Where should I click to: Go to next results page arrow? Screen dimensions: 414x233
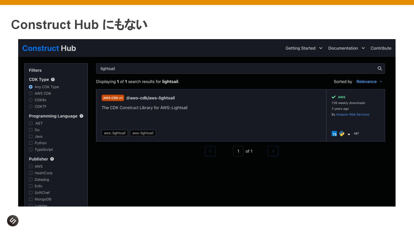pos(273,151)
